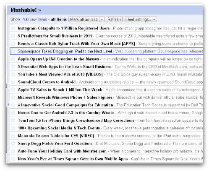The height and width of the screenshot is (171, 209).
Task: Click the » arrows next to Mashable!
Action: (x=39, y=11)
